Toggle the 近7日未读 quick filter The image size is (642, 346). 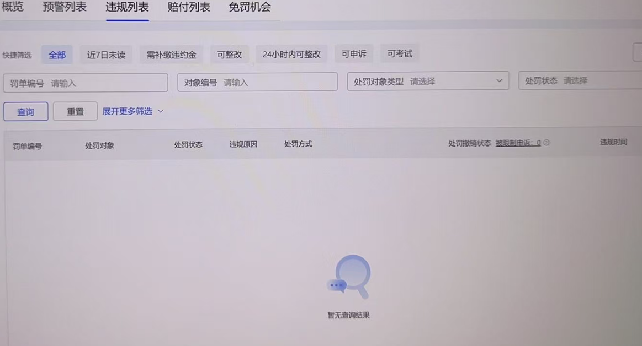click(x=106, y=55)
